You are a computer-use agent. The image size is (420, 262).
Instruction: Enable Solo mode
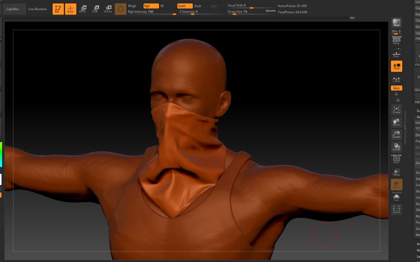click(x=396, y=197)
